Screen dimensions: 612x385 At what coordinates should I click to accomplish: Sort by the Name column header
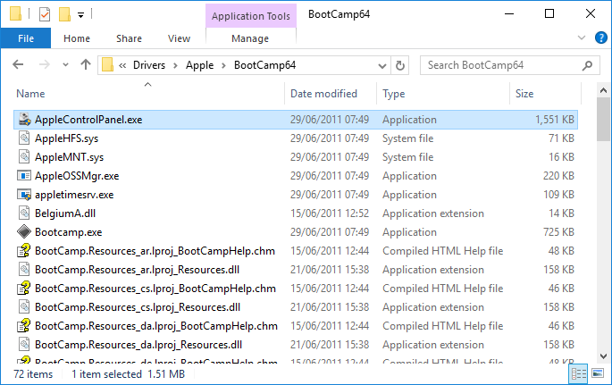(30, 94)
